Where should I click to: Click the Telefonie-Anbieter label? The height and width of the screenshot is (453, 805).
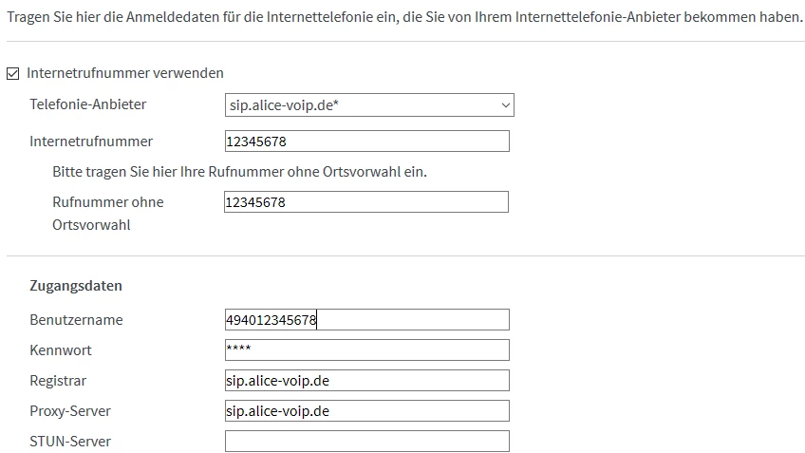pyautogui.click(x=88, y=104)
